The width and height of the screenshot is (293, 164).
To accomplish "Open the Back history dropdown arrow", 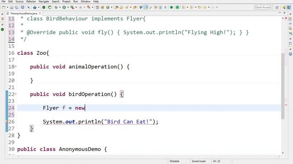I will [x=209, y=7].
